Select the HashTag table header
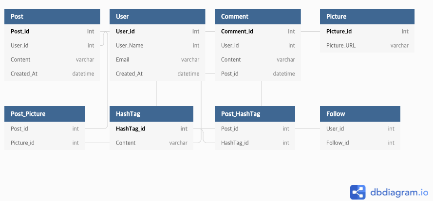 [x=151, y=114]
